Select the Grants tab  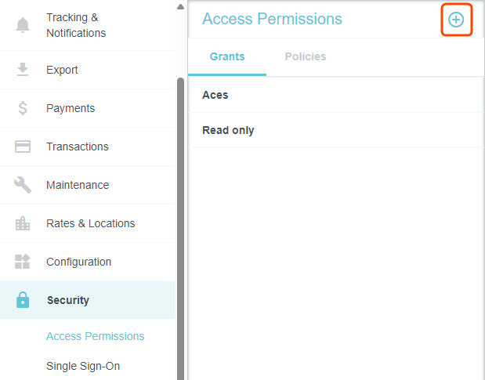(227, 56)
